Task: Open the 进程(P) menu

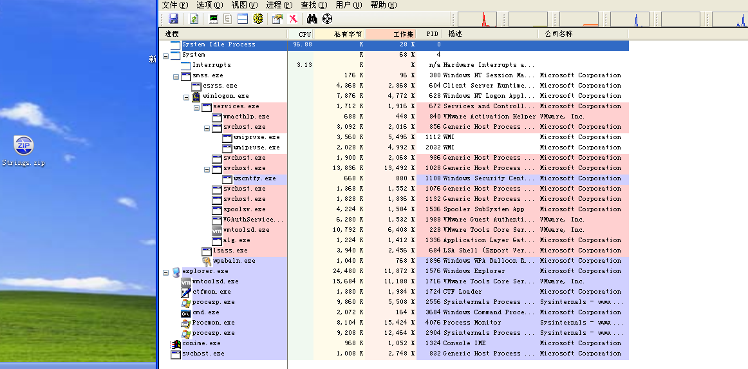Action: click(279, 5)
